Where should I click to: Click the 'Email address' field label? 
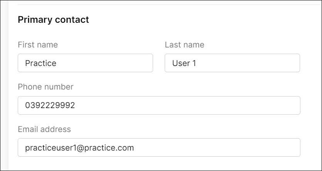pos(44,129)
